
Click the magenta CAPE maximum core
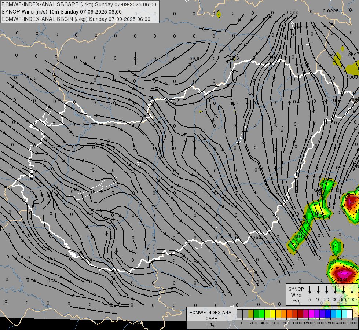pyautogui.click(x=345, y=273)
